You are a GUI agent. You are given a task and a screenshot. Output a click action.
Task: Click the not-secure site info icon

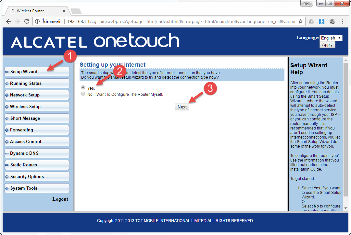coord(37,21)
